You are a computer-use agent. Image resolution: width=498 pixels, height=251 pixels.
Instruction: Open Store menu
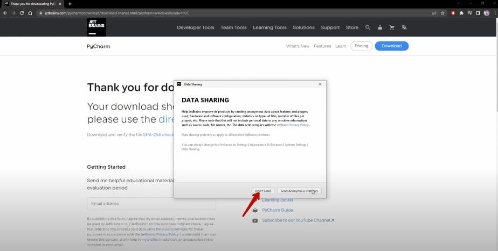coord(352,27)
